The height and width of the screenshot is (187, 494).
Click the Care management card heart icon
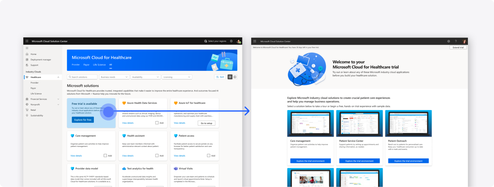[x=72, y=136]
